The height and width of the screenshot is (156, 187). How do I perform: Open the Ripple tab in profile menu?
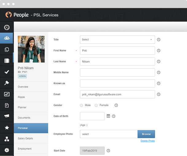[x=31, y=97]
